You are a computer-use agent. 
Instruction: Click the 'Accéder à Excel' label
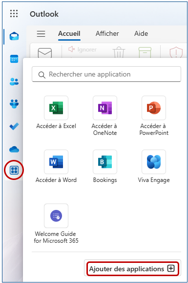56,126
